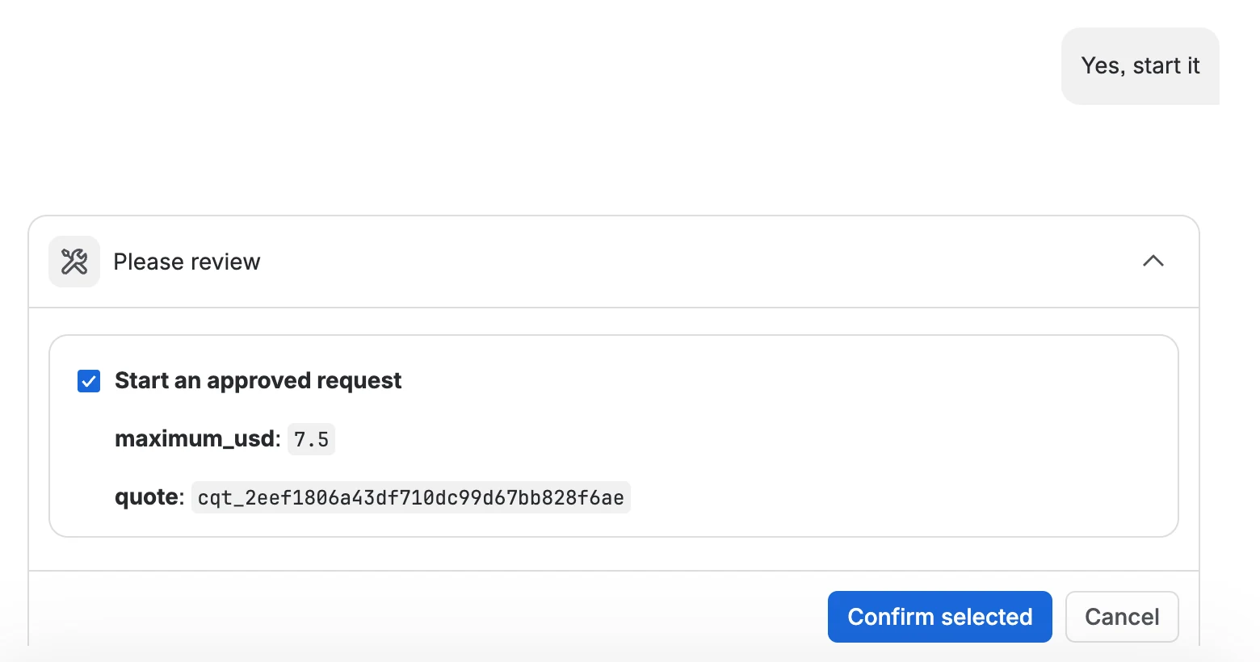Toggle the blue checkmark box

tap(89, 381)
